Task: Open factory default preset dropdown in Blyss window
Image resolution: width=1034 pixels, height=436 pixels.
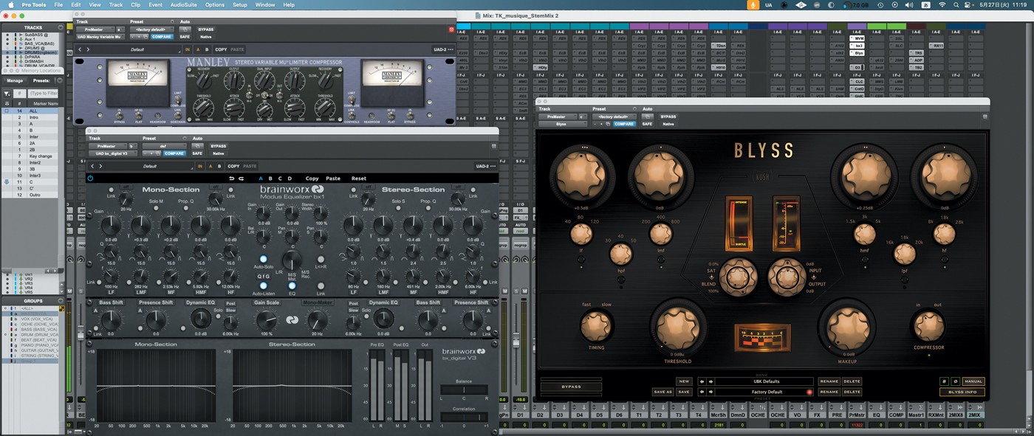Action: pos(615,117)
